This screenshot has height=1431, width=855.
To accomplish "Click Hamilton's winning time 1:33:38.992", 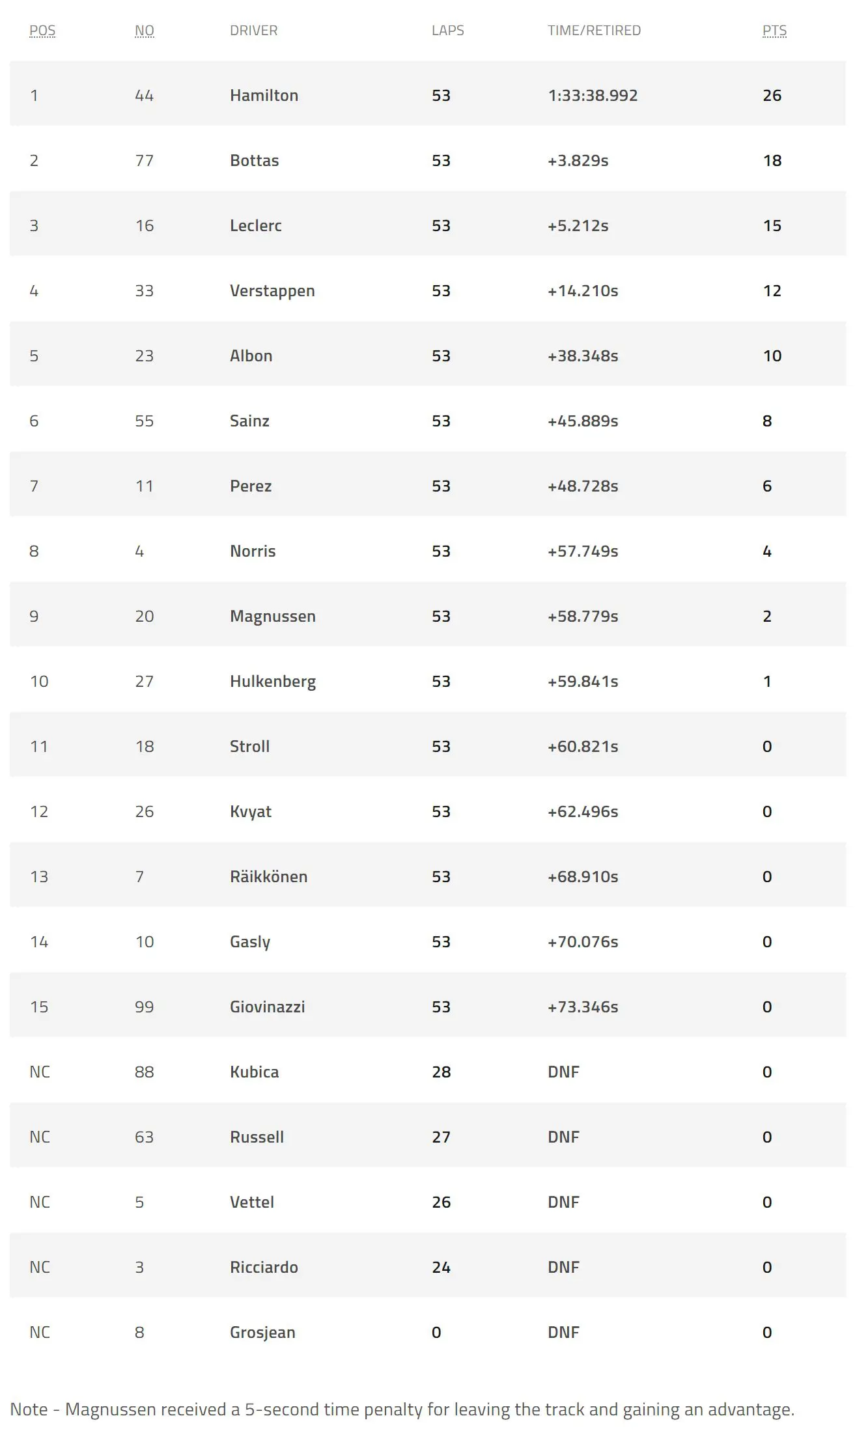I will tap(593, 96).
